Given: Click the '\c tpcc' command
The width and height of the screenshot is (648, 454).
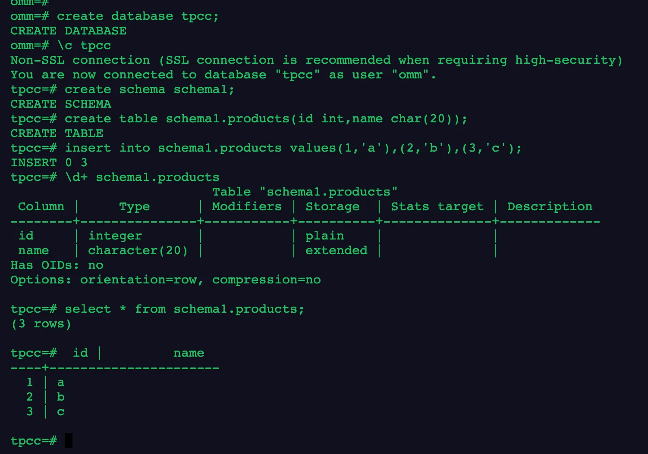Looking at the screenshot, I should click(84, 46).
